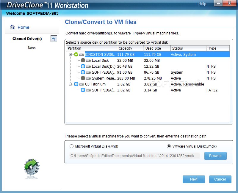Click the Capacity column header

130,48
